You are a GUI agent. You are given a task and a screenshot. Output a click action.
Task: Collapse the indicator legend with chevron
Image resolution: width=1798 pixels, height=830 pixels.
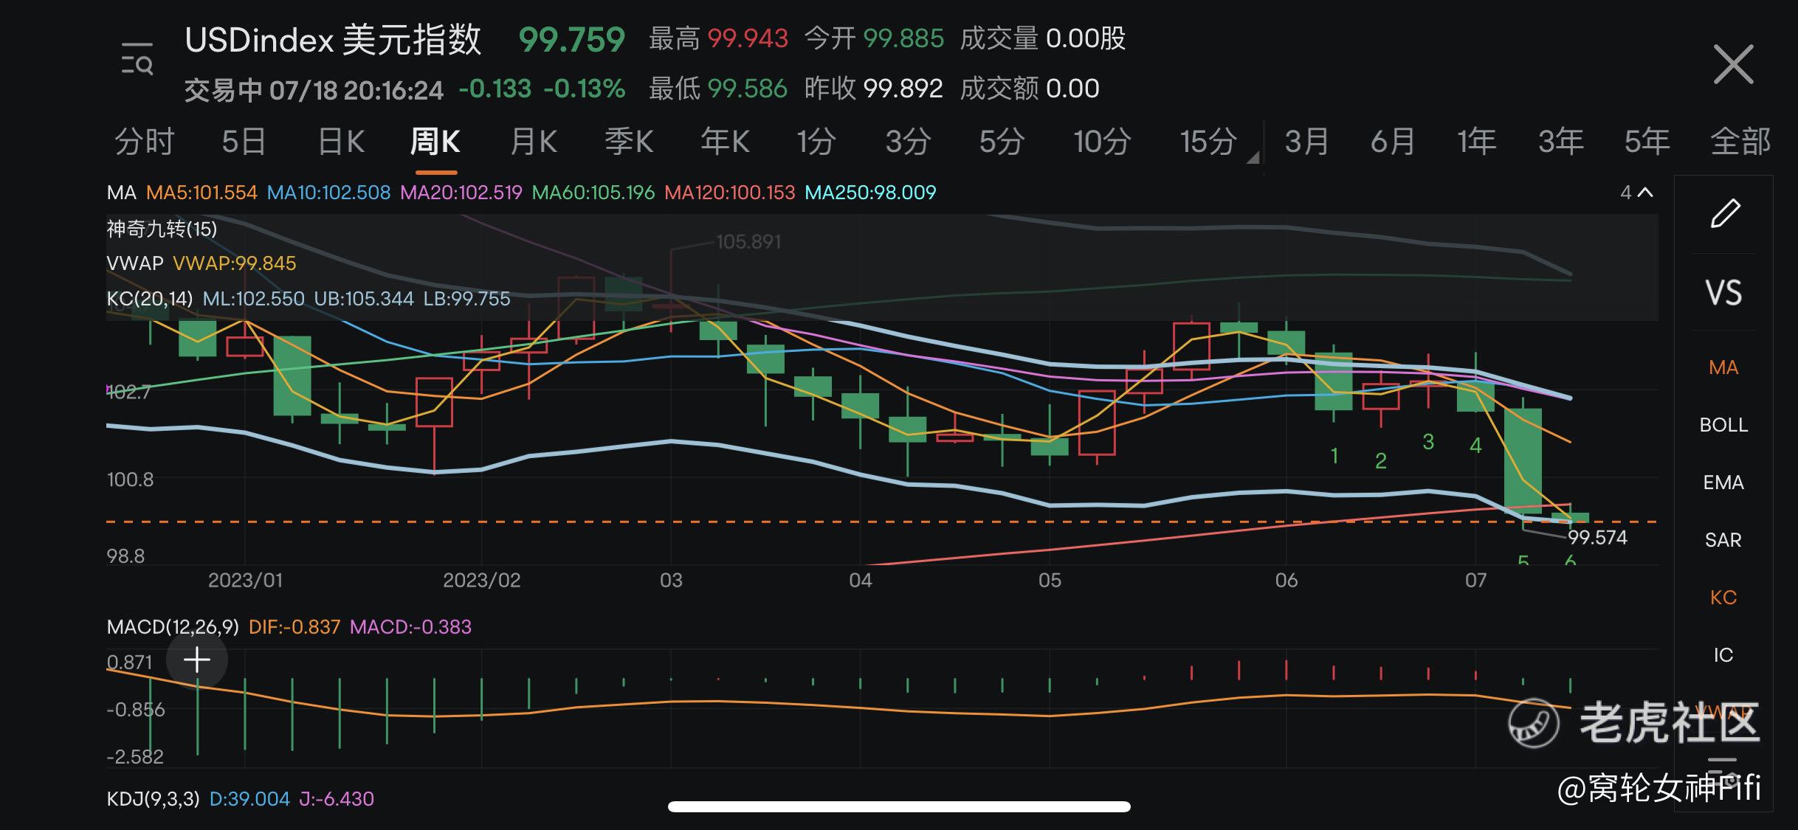click(1644, 193)
